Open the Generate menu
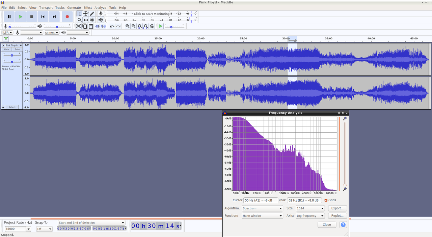This screenshot has width=432, height=237. [x=74, y=7]
